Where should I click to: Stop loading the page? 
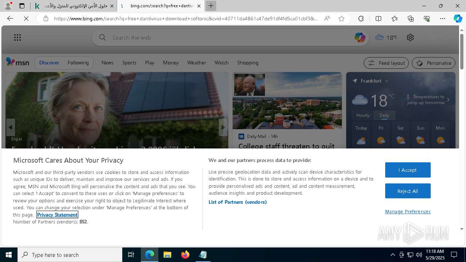pyautogui.click(x=26, y=19)
